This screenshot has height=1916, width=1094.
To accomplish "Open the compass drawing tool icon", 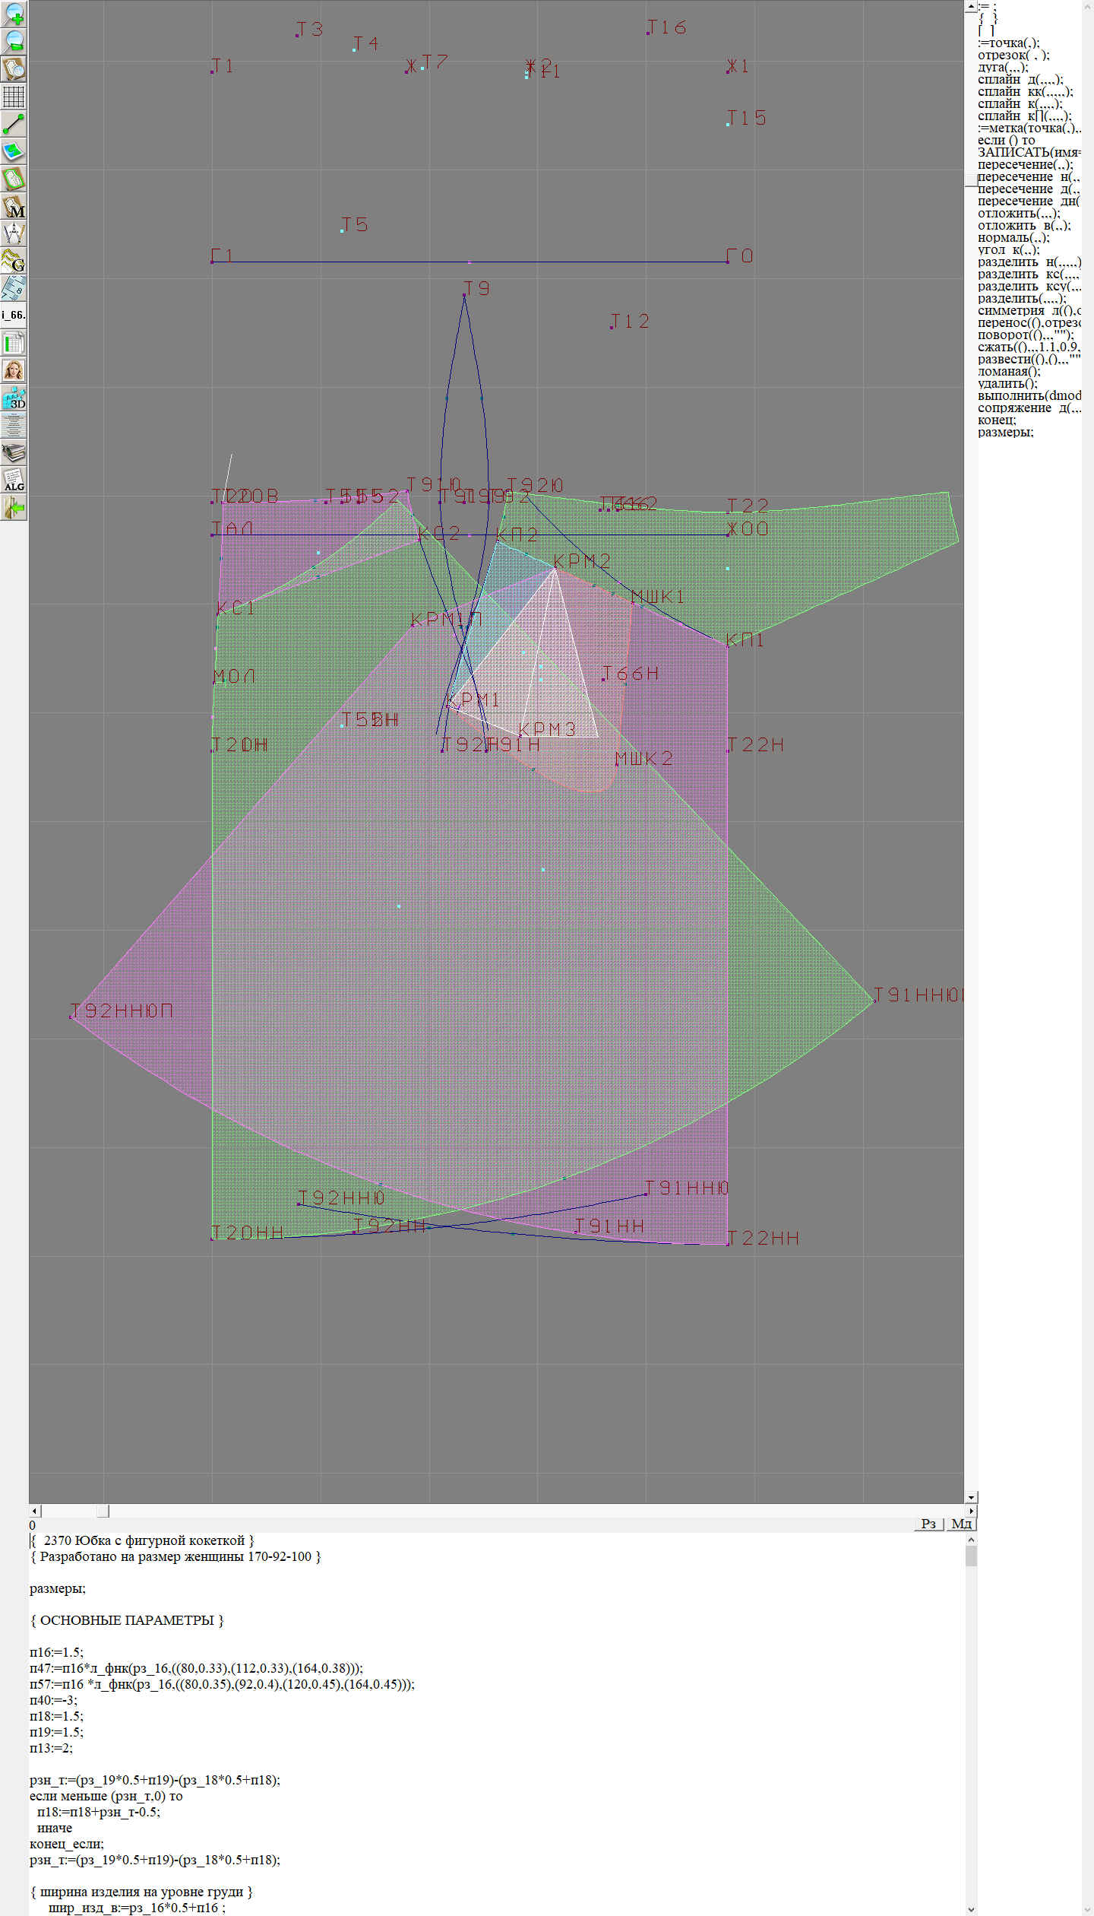I will pos(14,233).
